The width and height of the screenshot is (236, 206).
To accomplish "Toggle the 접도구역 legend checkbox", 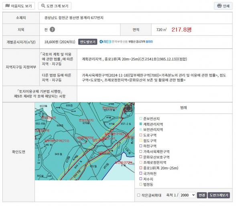I will [141, 140].
